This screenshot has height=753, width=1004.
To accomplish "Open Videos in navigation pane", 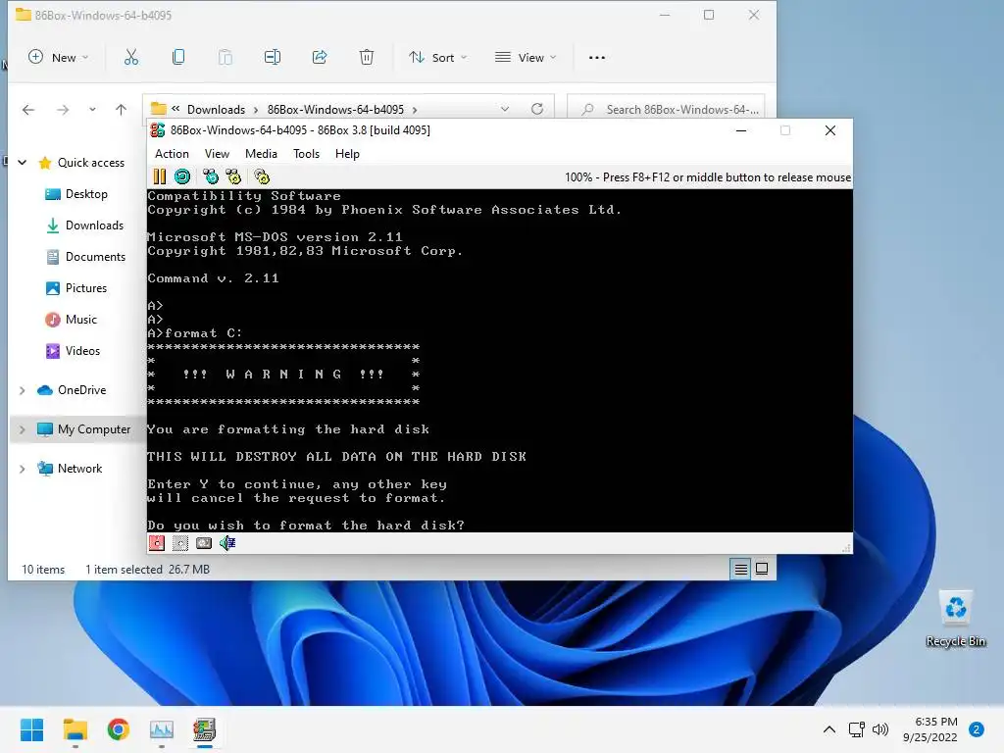I will click(82, 351).
